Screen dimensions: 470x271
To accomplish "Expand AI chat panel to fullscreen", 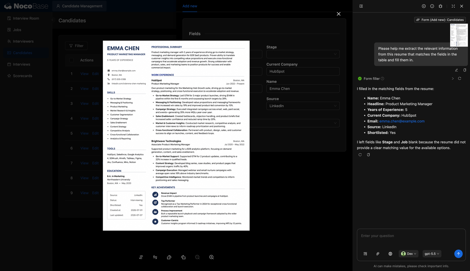I will click(453, 6).
